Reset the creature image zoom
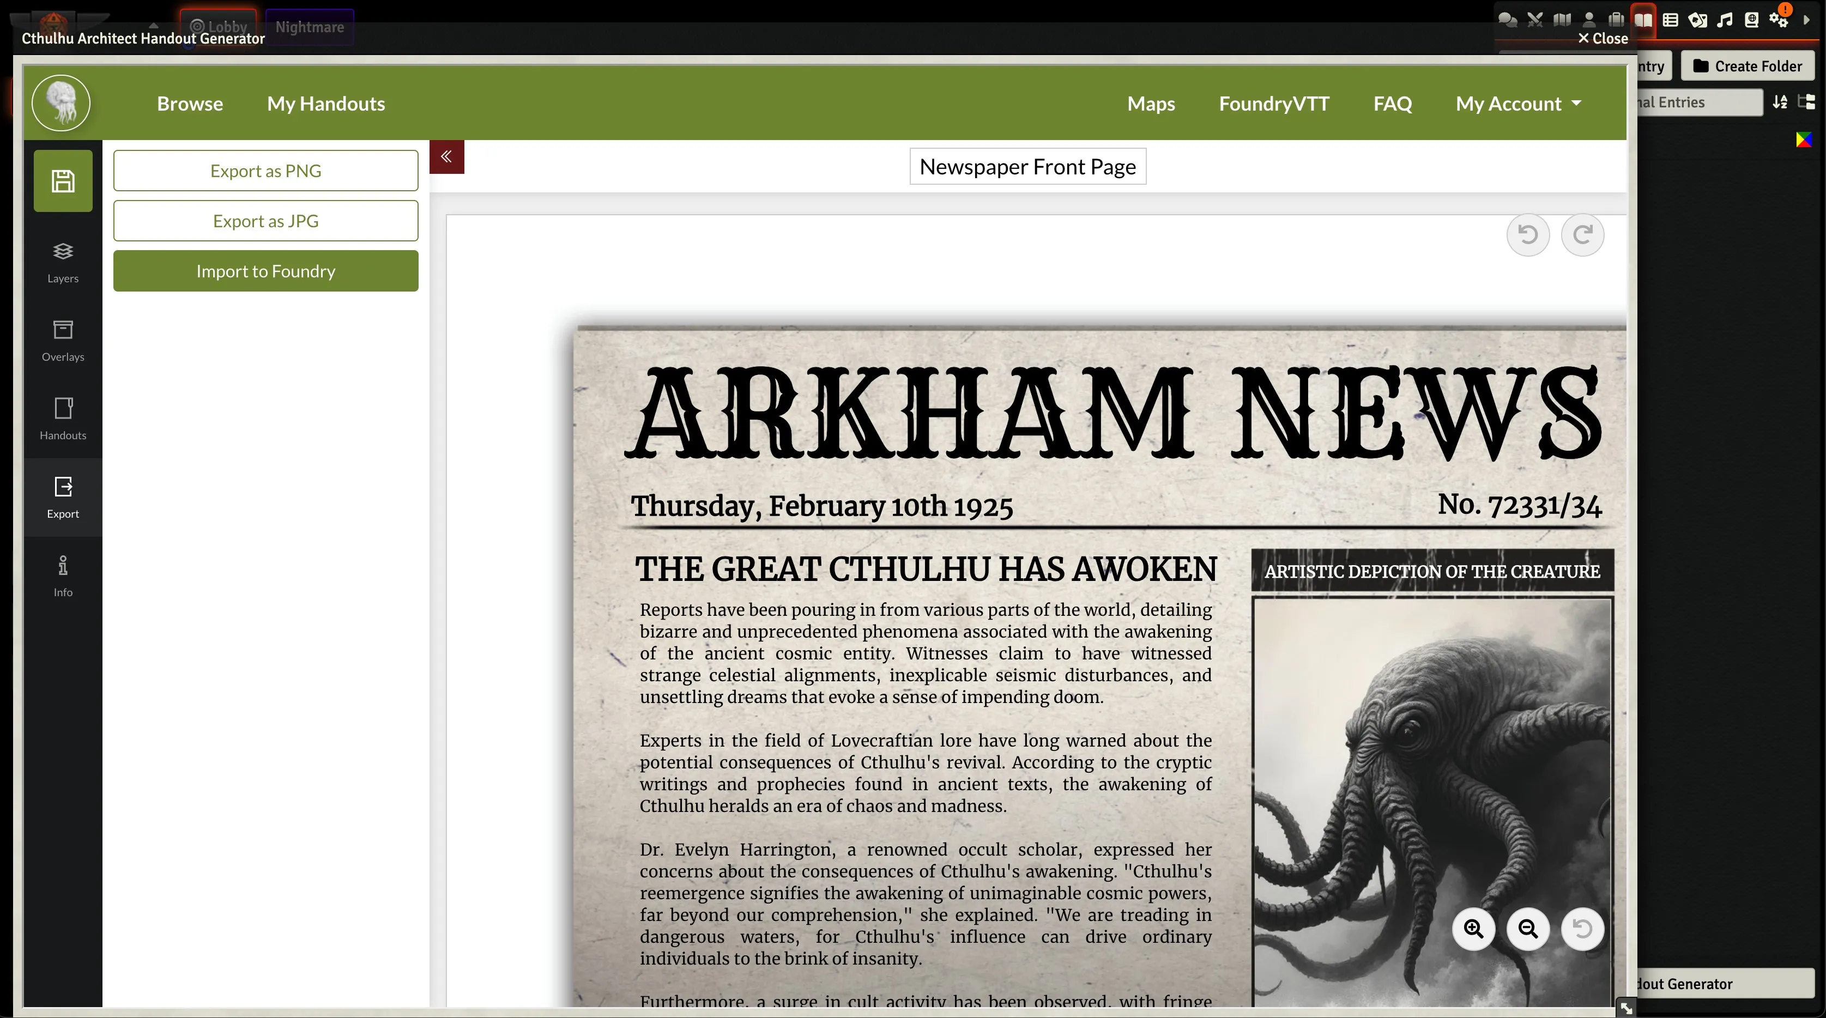The image size is (1826, 1018). tap(1582, 929)
